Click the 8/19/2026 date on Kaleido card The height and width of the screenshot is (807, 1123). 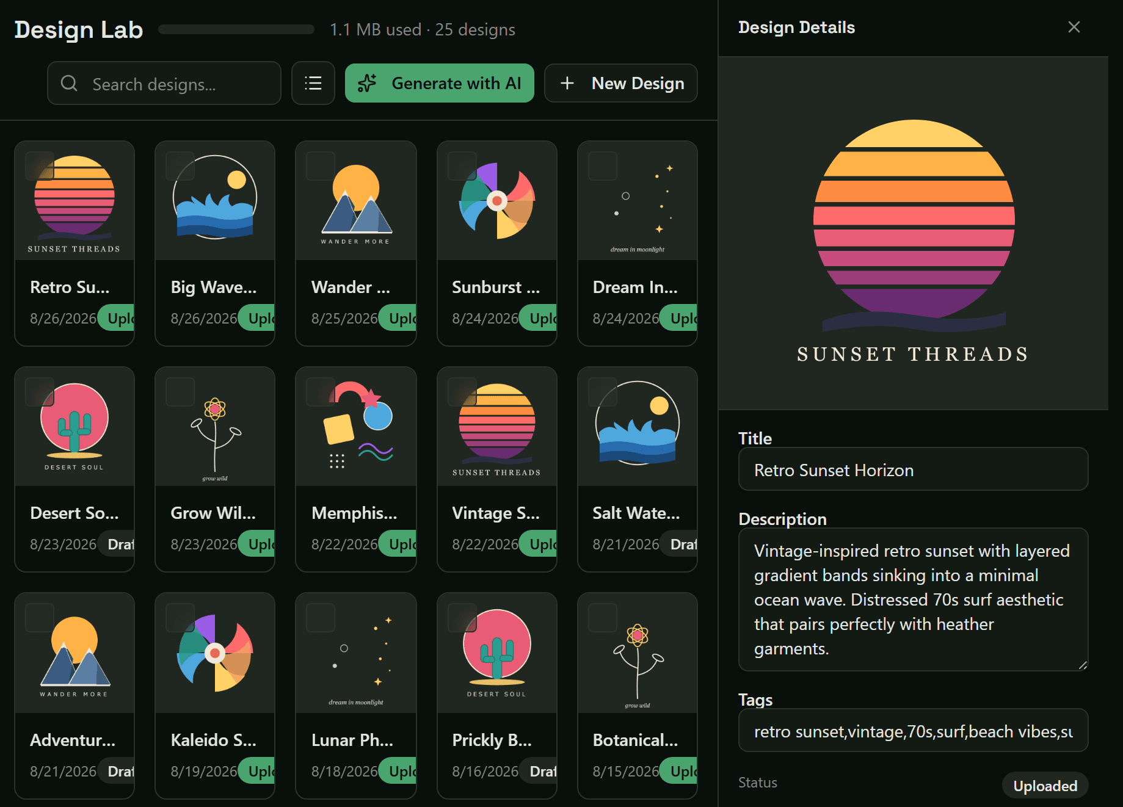coord(204,772)
